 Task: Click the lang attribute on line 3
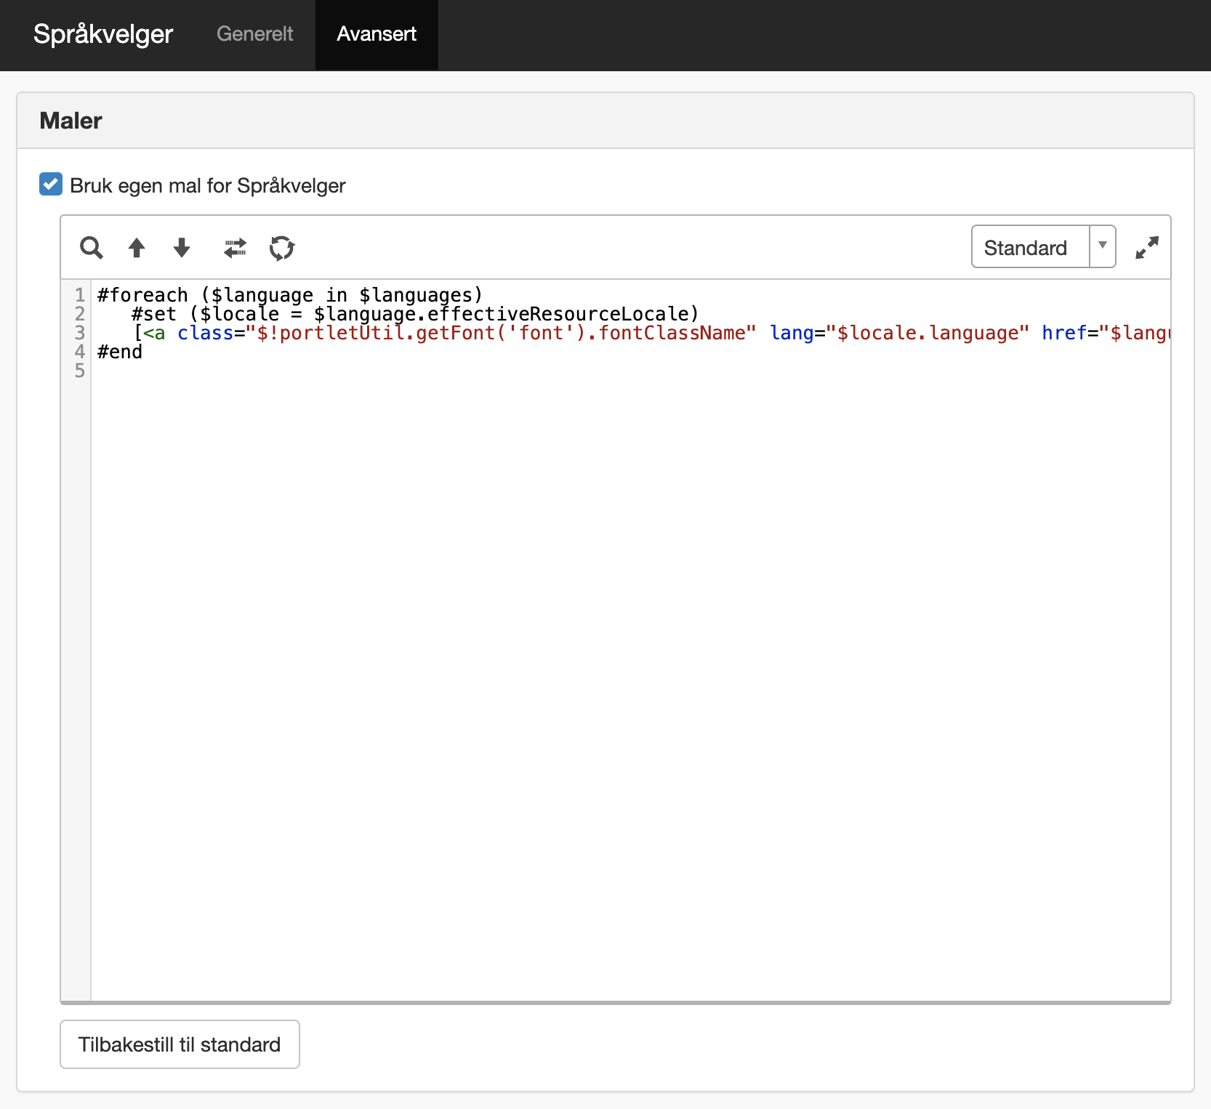[792, 333]
